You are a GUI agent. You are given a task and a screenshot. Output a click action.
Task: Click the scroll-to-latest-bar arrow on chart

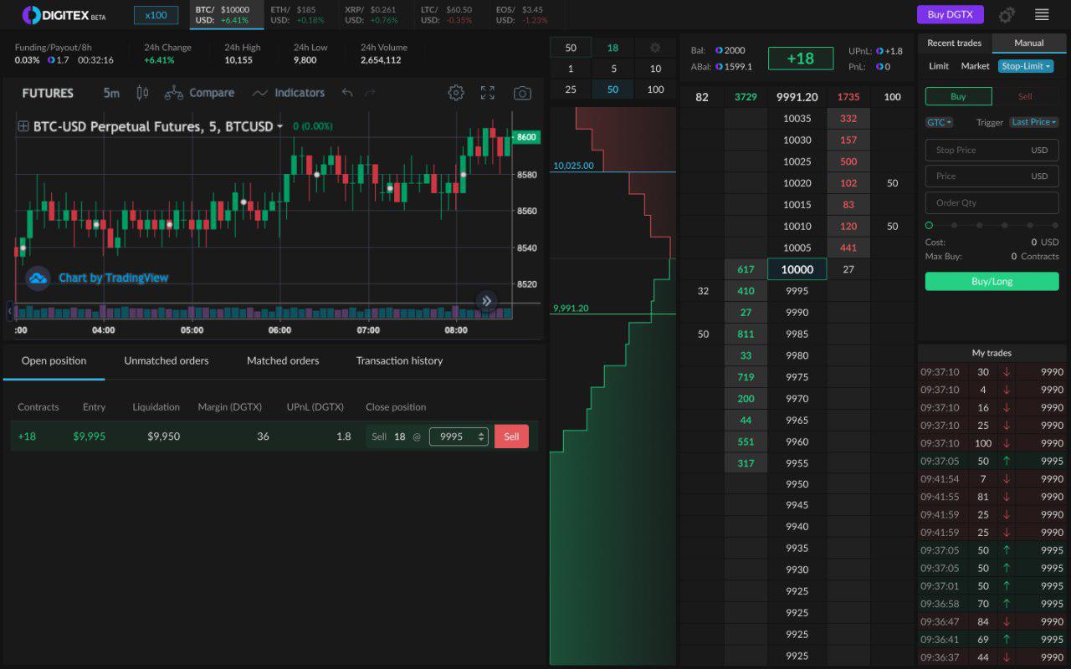coord(486,301)
